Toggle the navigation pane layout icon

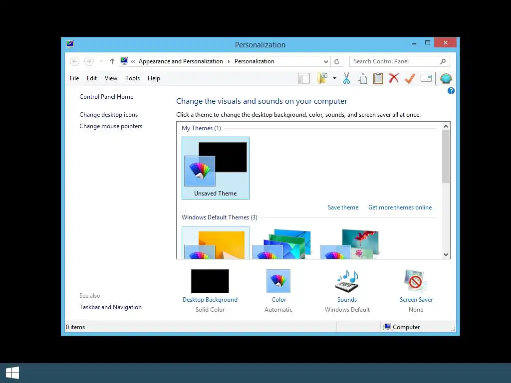click(x=304, y=78)
